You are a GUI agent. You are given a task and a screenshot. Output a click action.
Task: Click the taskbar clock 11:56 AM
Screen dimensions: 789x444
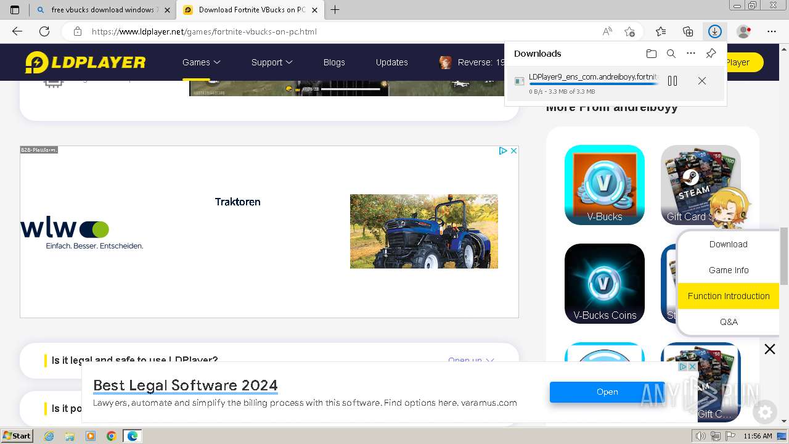(x=758, y=436)
